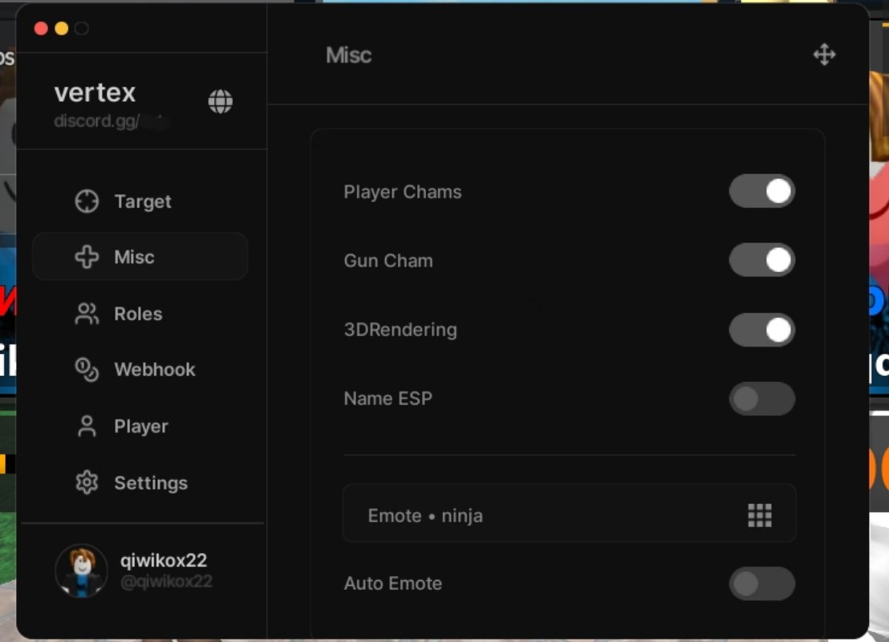This screenshot has height=642, width=889.
Task: Open the discord.gg invite link
Action: coord(112,121)
